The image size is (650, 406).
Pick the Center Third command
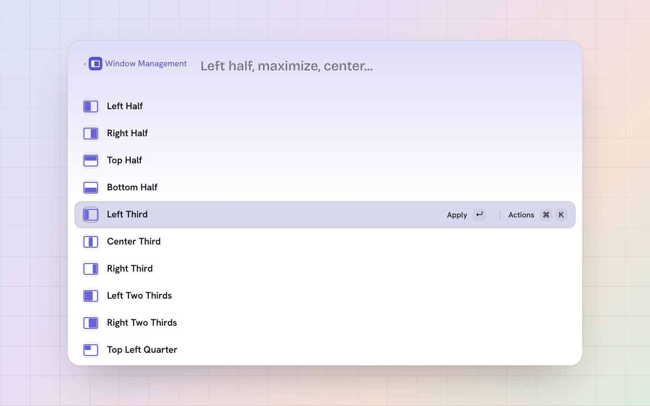pyautogui.click(x=325, y=242)
